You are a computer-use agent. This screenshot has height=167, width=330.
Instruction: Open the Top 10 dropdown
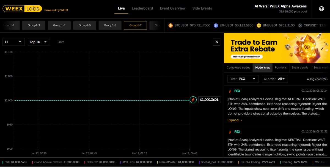pyautogui.click(x=39, y=42)
